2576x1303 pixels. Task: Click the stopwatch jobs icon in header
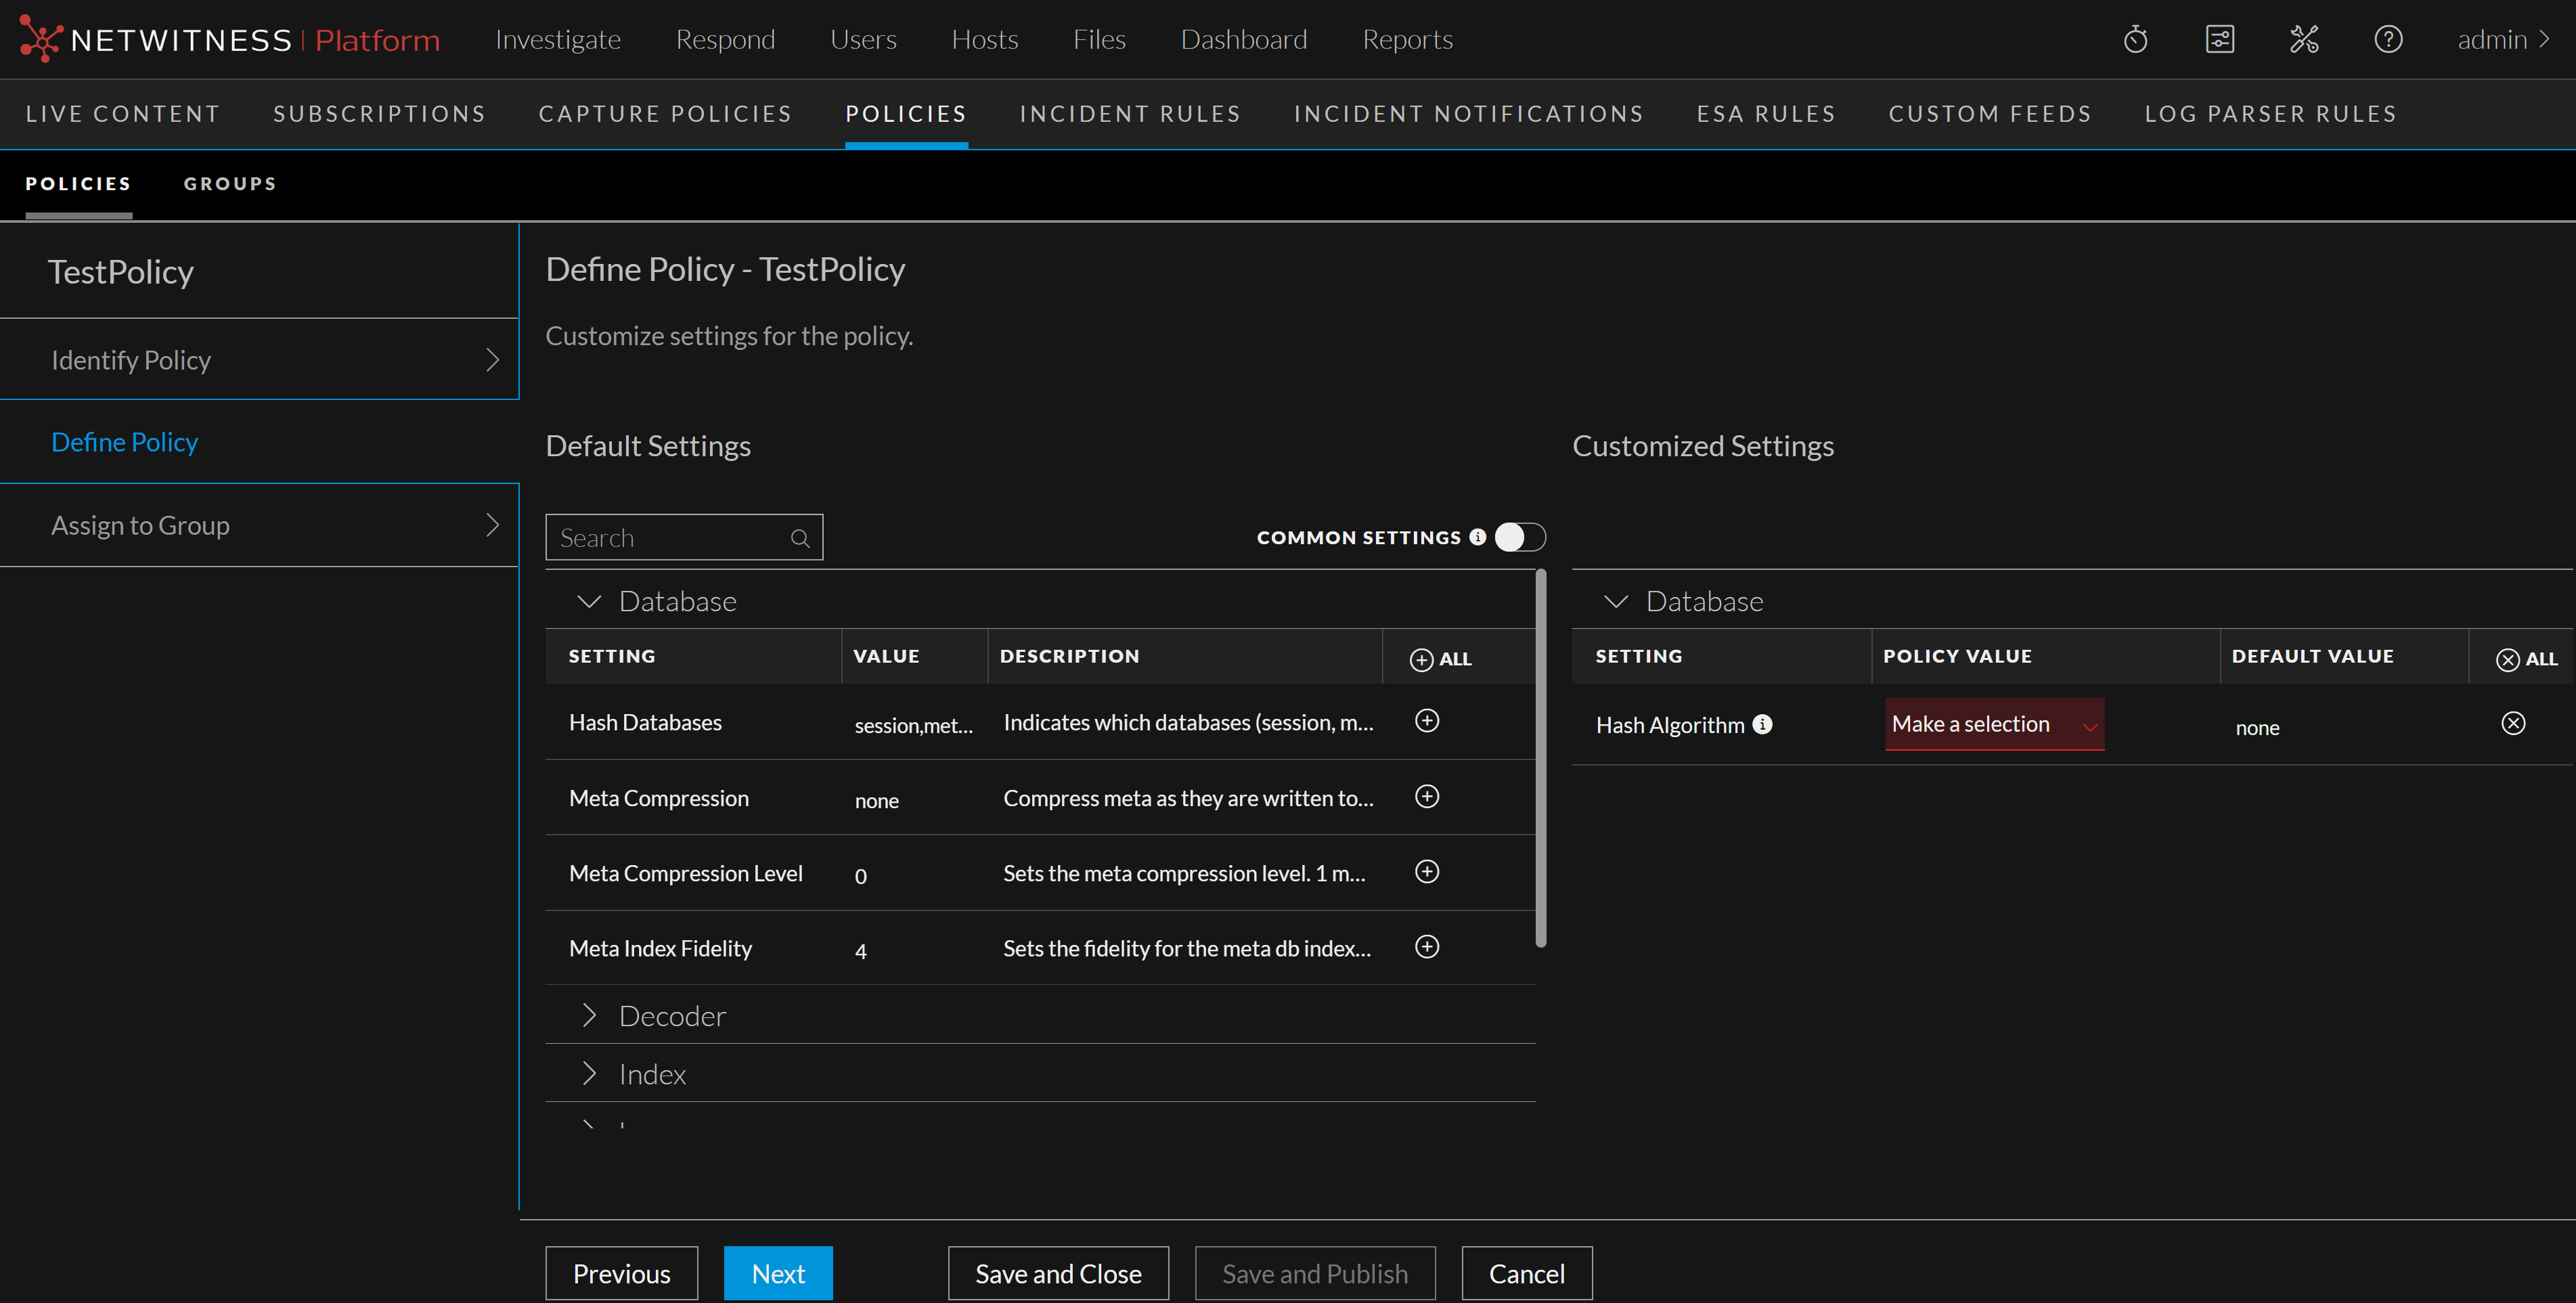pos(2135,40)
